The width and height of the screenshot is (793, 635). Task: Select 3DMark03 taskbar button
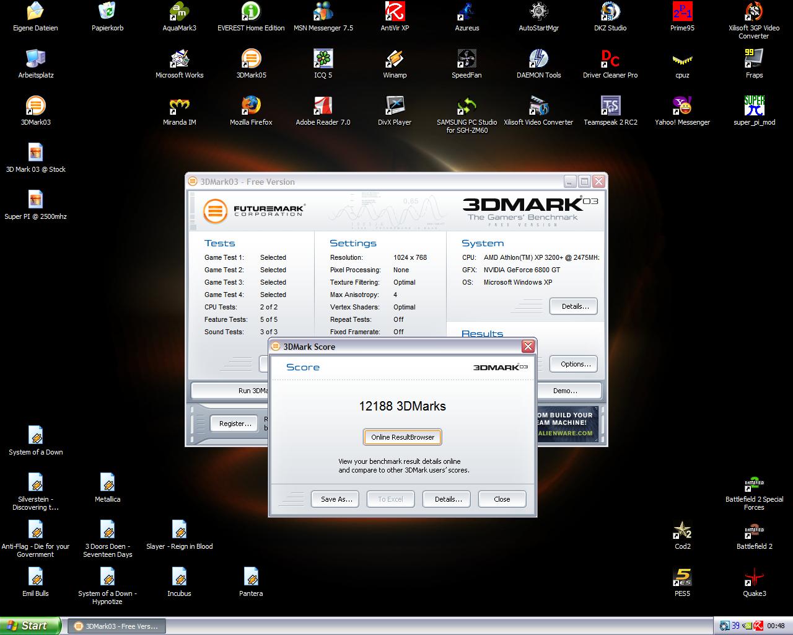117,626
